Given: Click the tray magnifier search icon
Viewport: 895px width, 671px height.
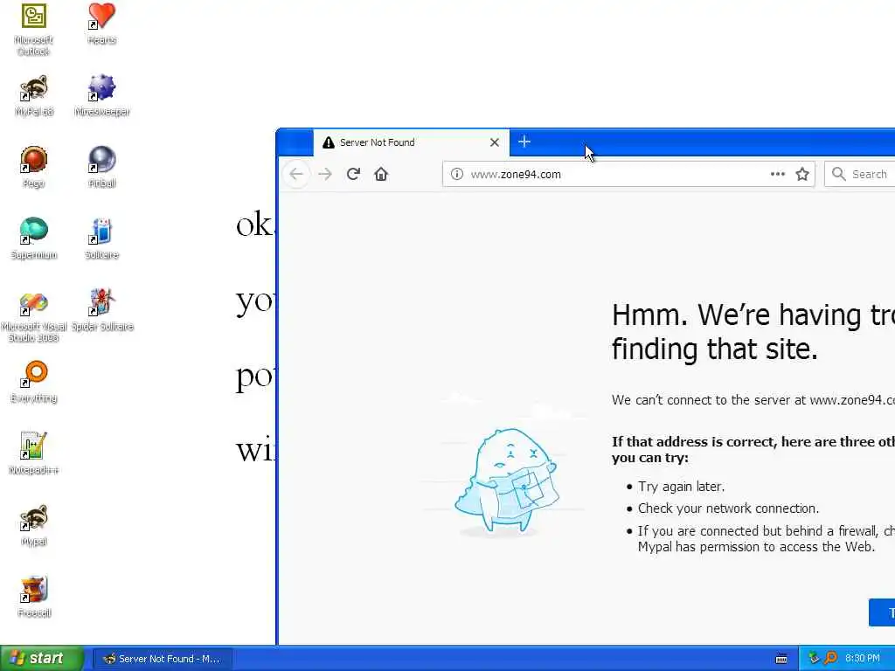Looking at the screenshot, I should click(830, 658).
